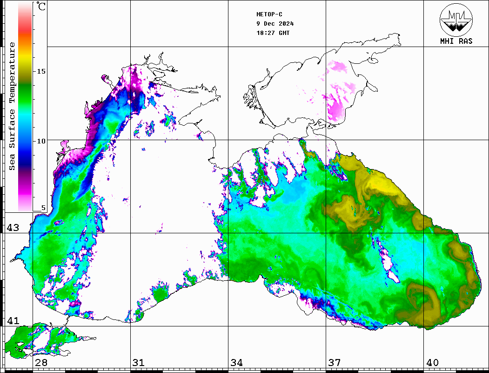Click the latitude label '41'
This screenshot has height=373, width=489.
point(13,321)
